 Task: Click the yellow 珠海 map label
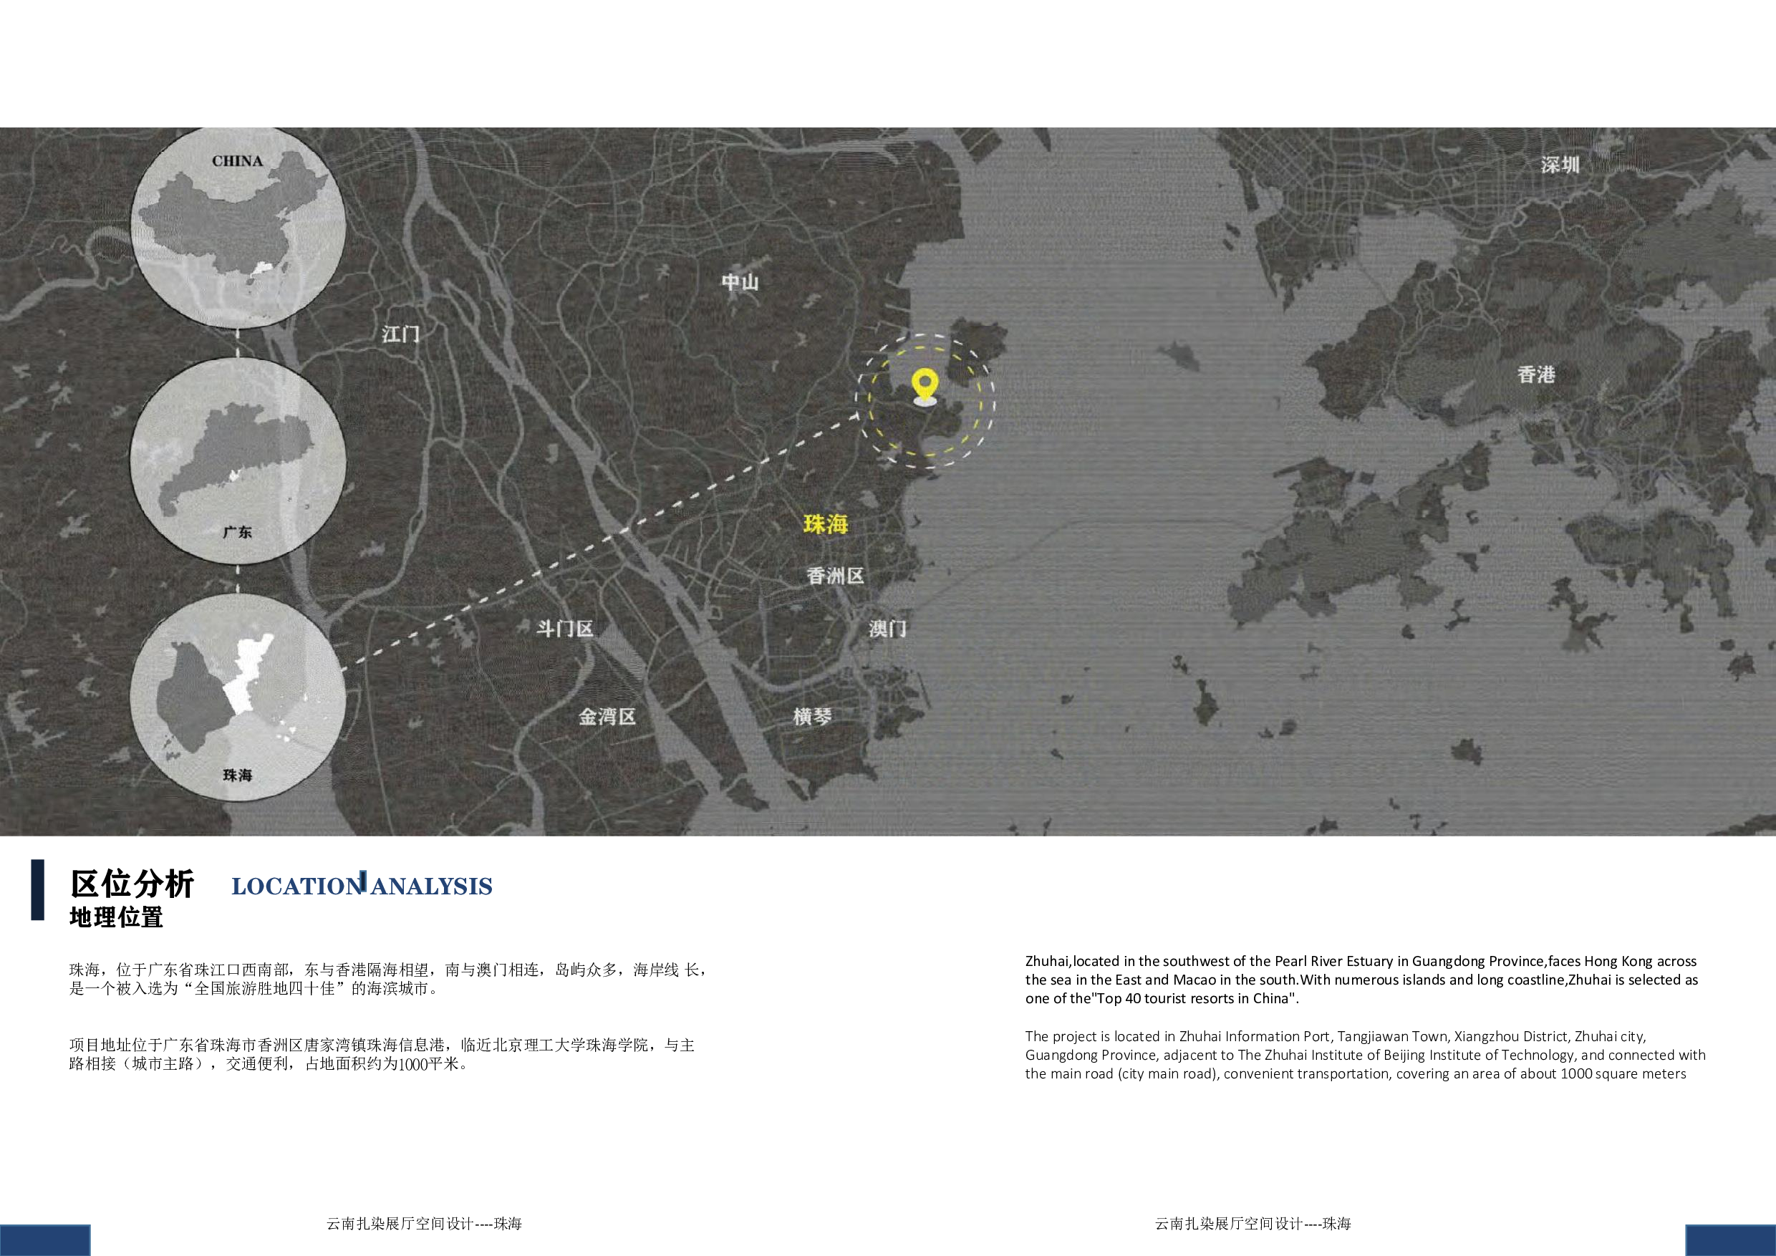click(x=826, y=524)
